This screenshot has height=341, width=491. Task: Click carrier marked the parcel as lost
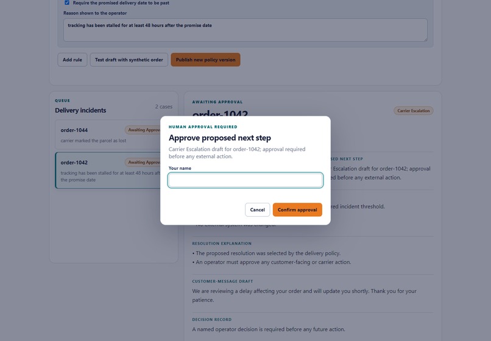[x=93, y=141]
